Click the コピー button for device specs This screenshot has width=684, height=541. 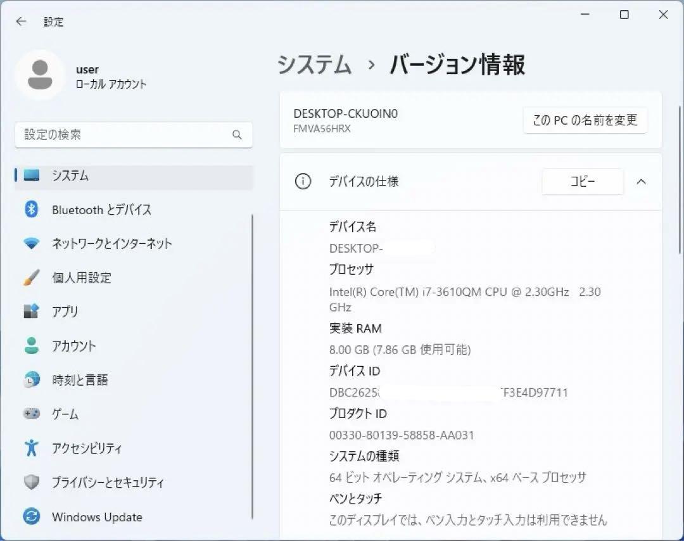583,182
